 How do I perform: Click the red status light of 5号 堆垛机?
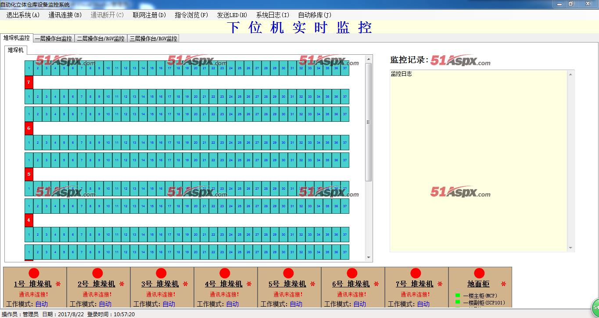[x=288, y=273]
